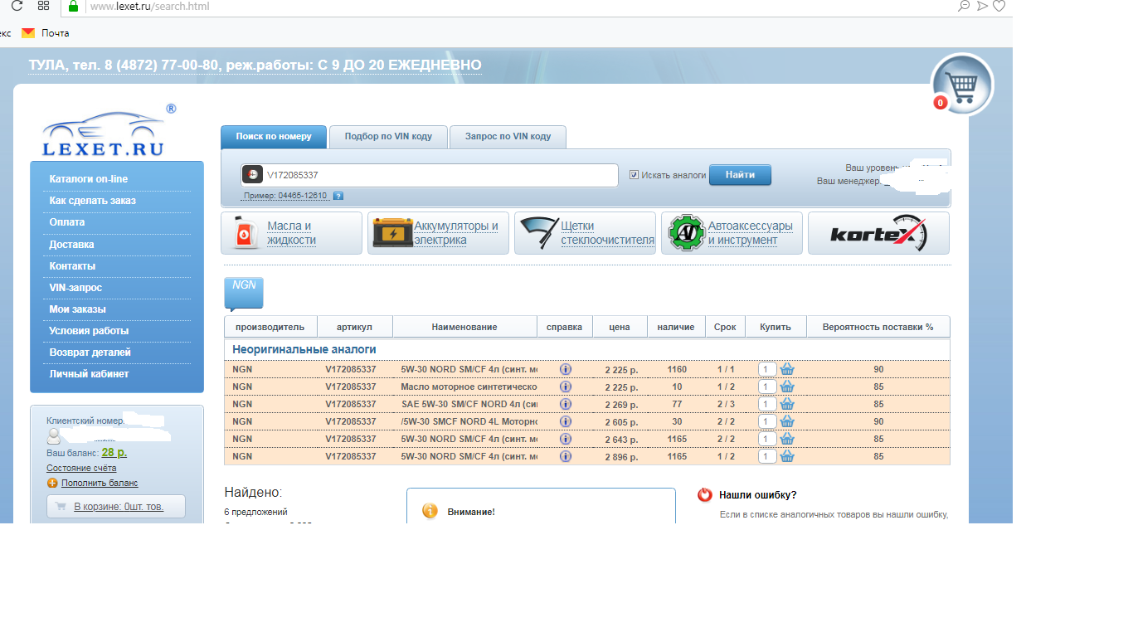
Task: Open info icon for the 2 605 р. row
Action: tap(566, 421)
